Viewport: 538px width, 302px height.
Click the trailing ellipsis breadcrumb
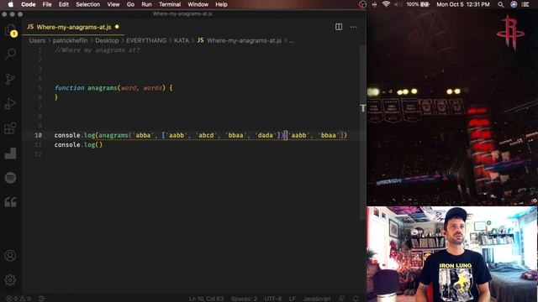(x=292, y=40)
